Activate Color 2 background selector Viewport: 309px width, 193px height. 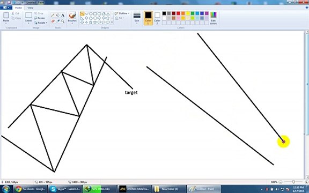point(157,18)
